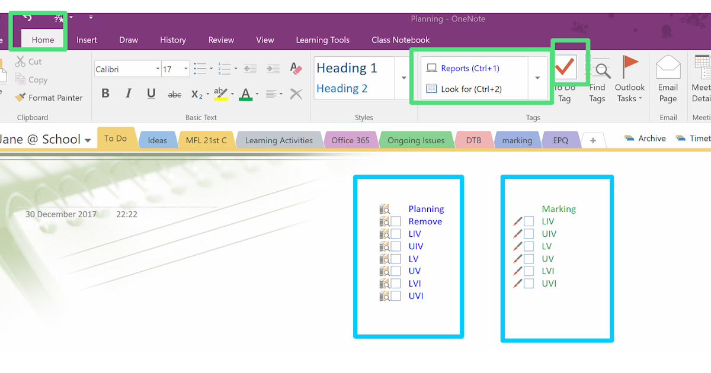Switch to the Draw ribbon tab
This screenshot has width=711, height=373.
click(129, 40)
